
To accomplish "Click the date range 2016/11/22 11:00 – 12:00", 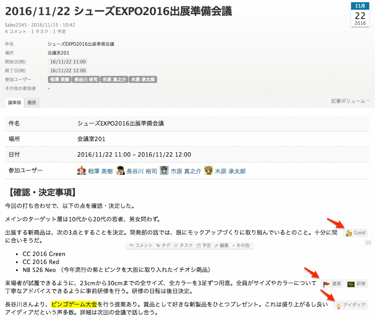I will (x=134, y=155).
